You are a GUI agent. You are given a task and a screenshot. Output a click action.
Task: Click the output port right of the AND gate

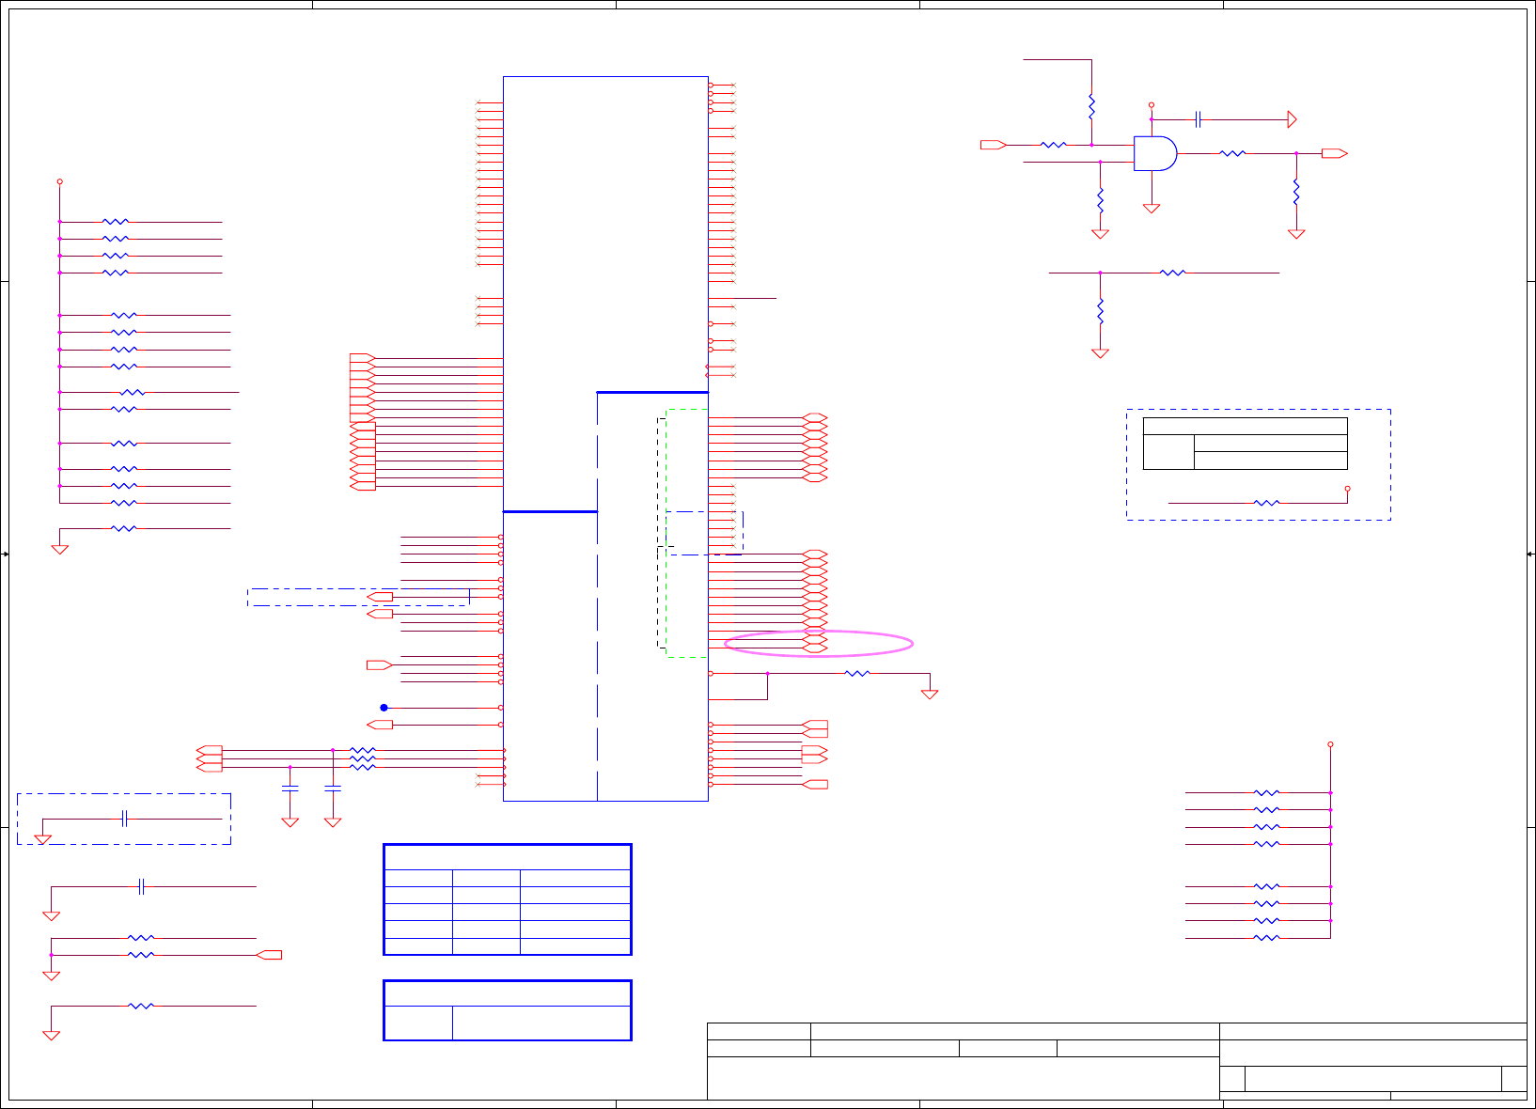[1335, 153]
